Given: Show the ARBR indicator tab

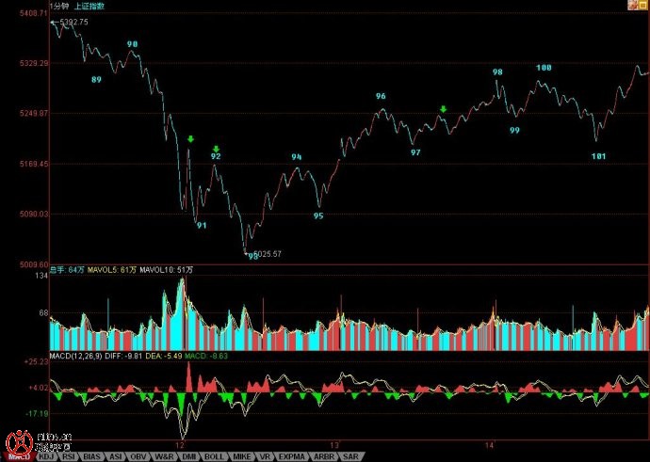Looking at the screenshot, I should click(x=320, y=456).
